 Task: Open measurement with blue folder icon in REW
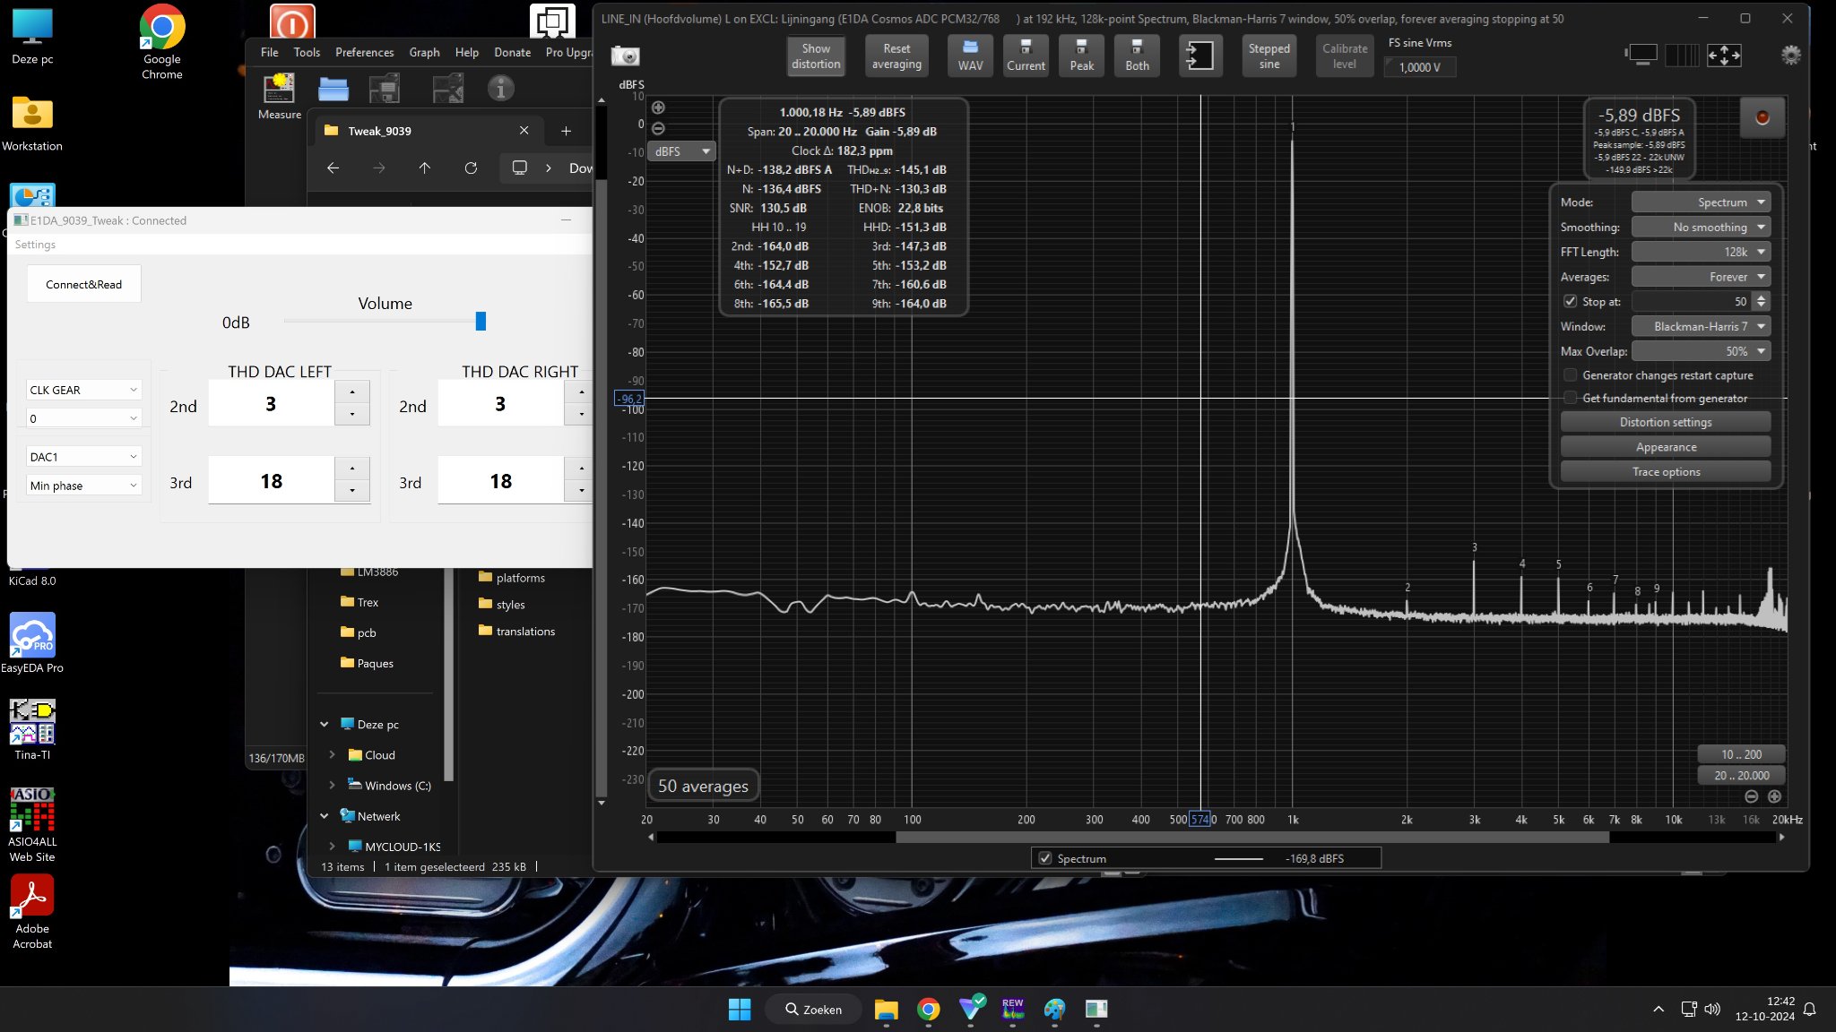coord(333,89)
